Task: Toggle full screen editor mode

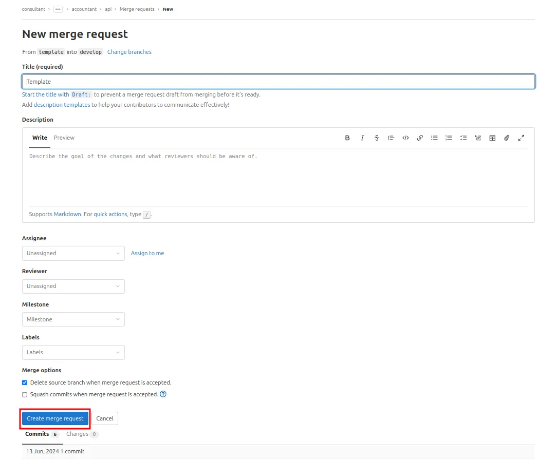Action: pyautogui.click(x=521, y=138)
